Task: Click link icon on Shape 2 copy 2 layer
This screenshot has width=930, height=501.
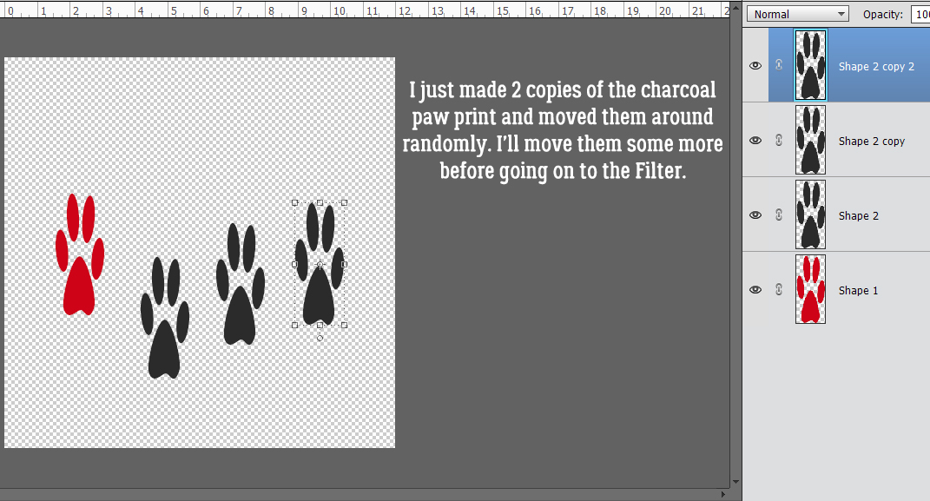Action: coord(779,65)
